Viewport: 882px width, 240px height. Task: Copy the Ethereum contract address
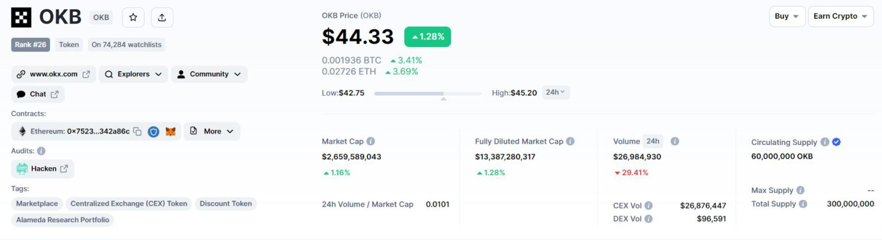(x=137, y=131)
